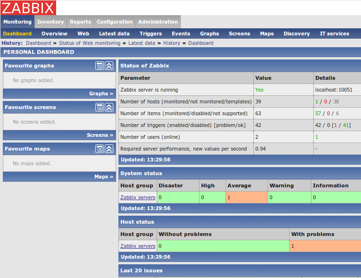Viewport: 361px width, 278px height.
Task: Click last Dashboard link in History trail
Action: tap(201, 43)
